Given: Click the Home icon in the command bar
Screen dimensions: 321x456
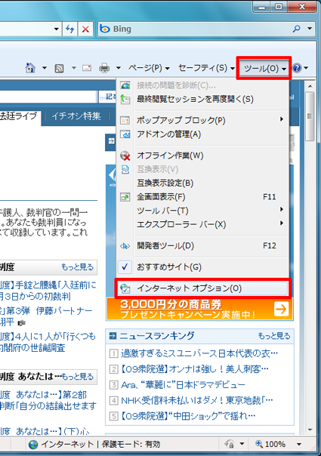Looking at the screenshot, I should pos(30,68).
